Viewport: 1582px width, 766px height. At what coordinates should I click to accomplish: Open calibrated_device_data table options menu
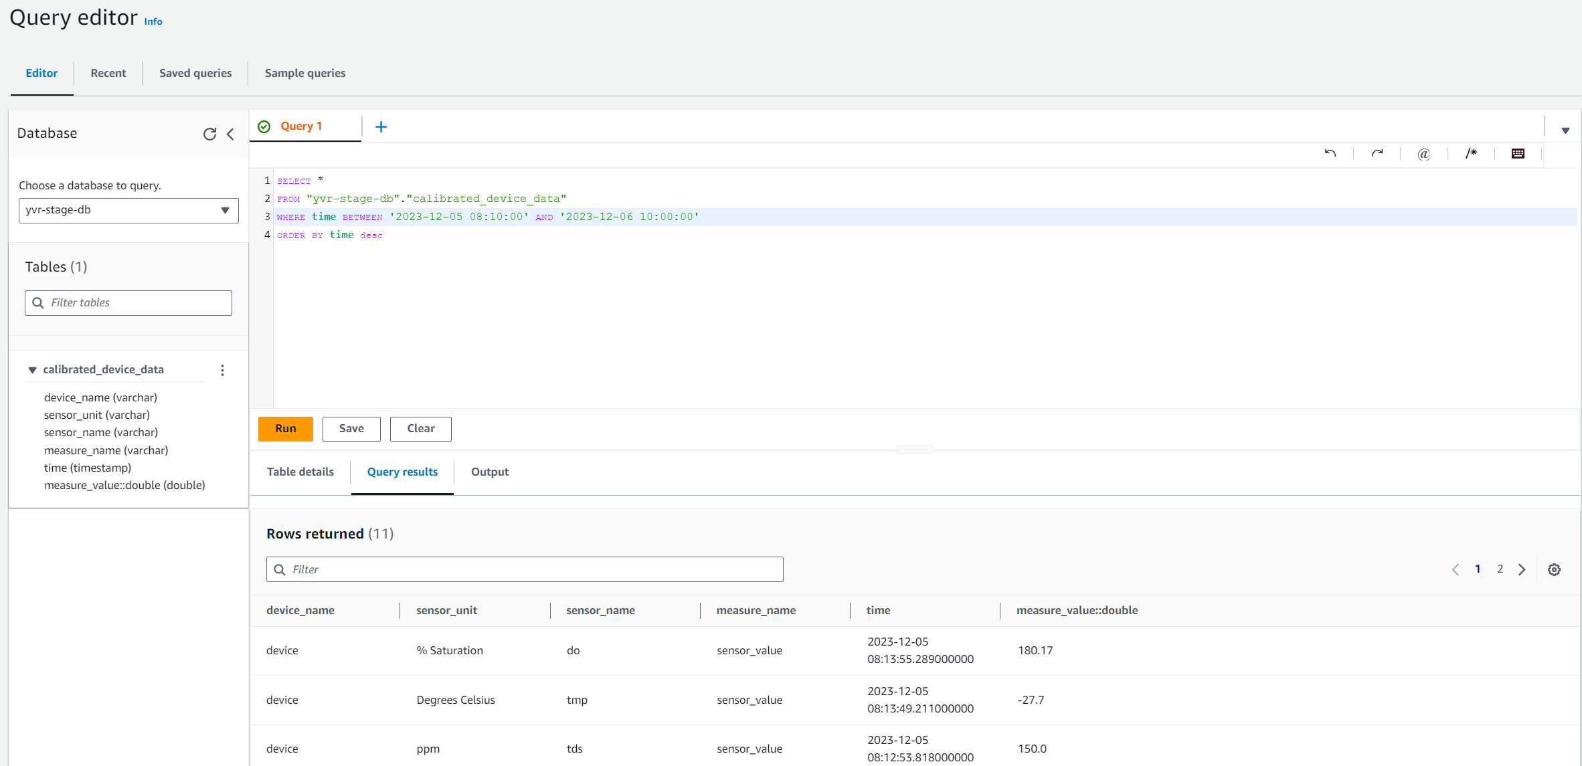click(x=223, y=370)
